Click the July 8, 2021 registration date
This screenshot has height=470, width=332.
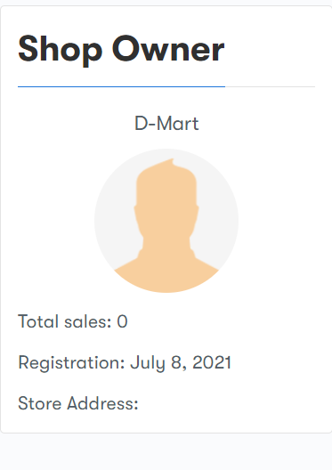tap(181, 362)
